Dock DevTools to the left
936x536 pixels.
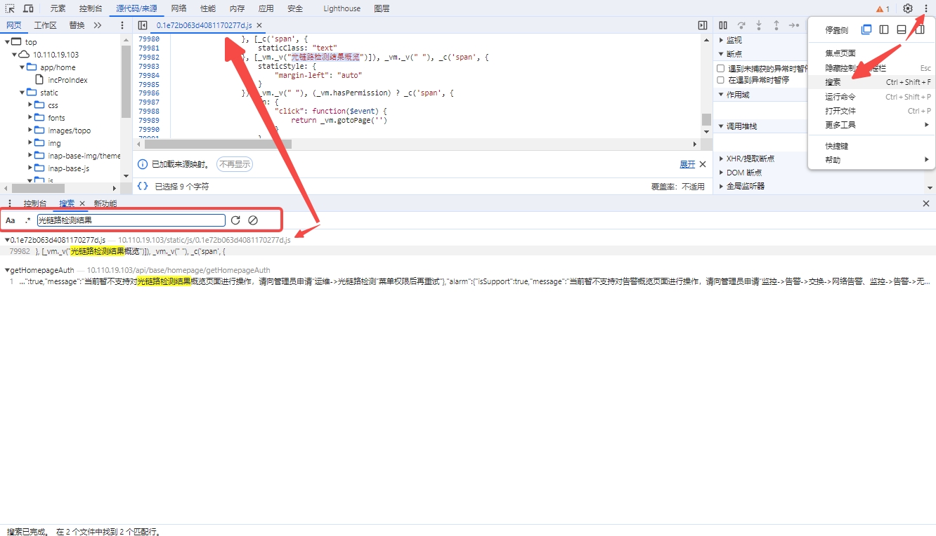pyautogui.click(x=884, y=29)
